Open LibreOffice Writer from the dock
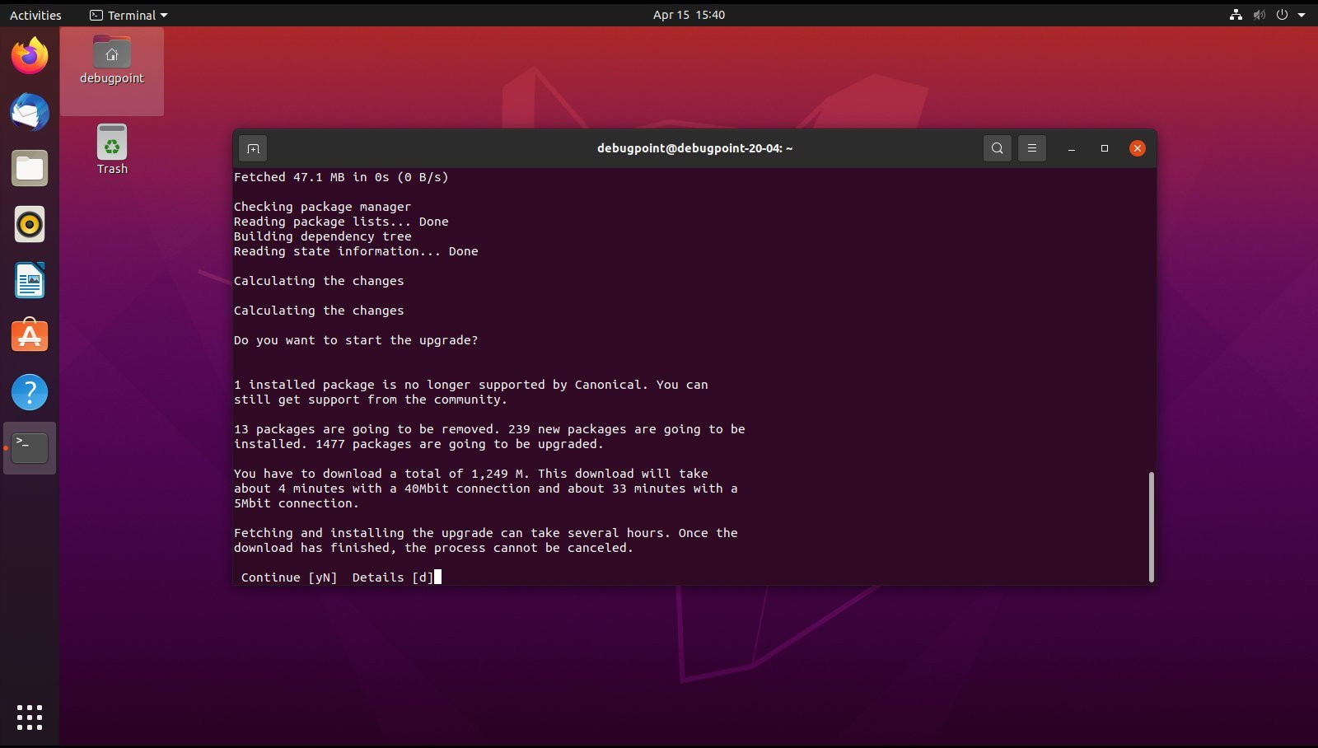Image resolution: width=1318 pixels, height=748 pixels. click(x=30, y=280)
